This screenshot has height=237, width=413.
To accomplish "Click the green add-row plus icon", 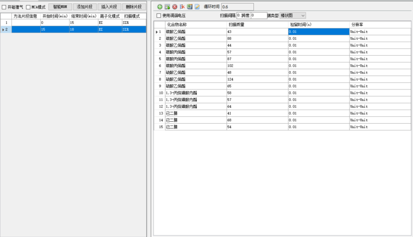I will [x=160, y=7].
